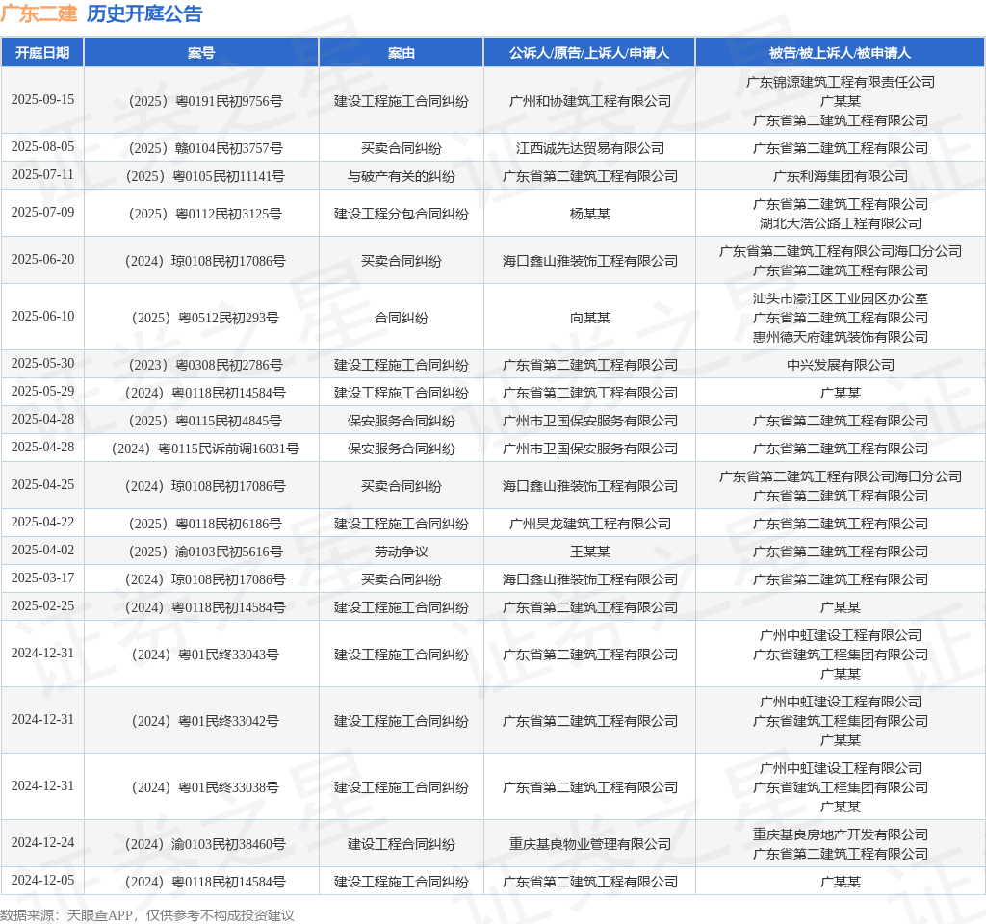Image resolution: width=986 pixels, height=924 pixels.
Task: Click plaintiff 江西诚先达贸易有限公司
Action: [x=590, y=148]
